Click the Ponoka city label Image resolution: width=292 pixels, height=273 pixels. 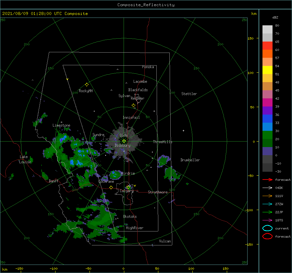click(x=148, y=67)
